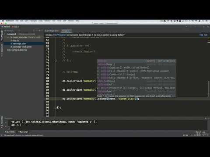Screen dimensions: 210x157
Task: Open the Terminal tool window tab
Action: coord(23,132)
